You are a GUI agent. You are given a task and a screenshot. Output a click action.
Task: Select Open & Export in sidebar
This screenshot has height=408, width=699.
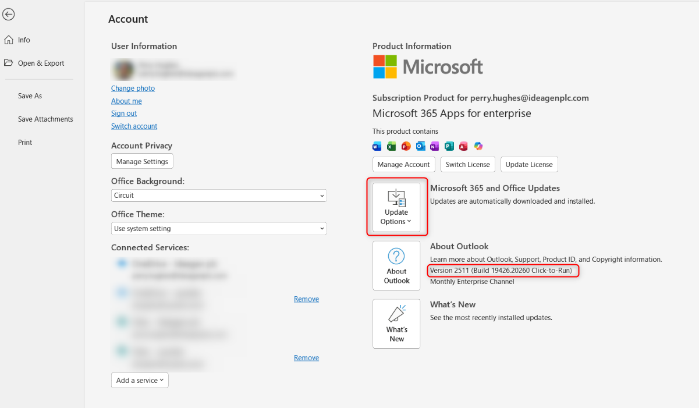click(41, 63)
